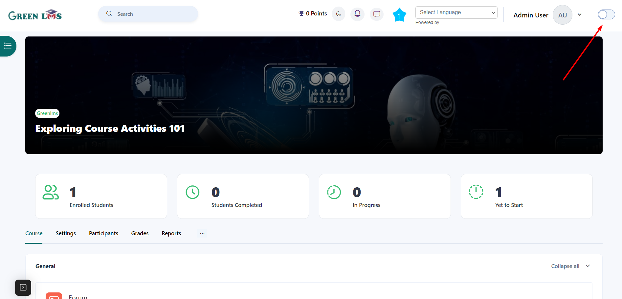The width and height of the screenshot is (622, 299).
Task: Open the Select Language dropdown
Action: pos(456,12)
